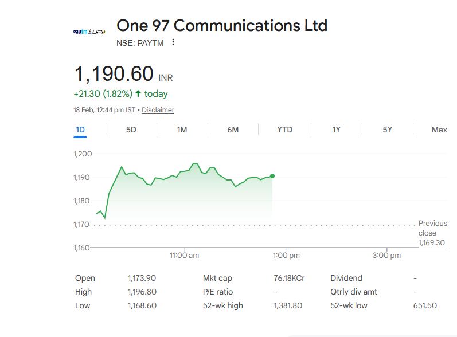Image resolution: width=457 pixels, height=337 pixels.
Task: Click the 11:00 am time axis label
Action: coord(185,255)
